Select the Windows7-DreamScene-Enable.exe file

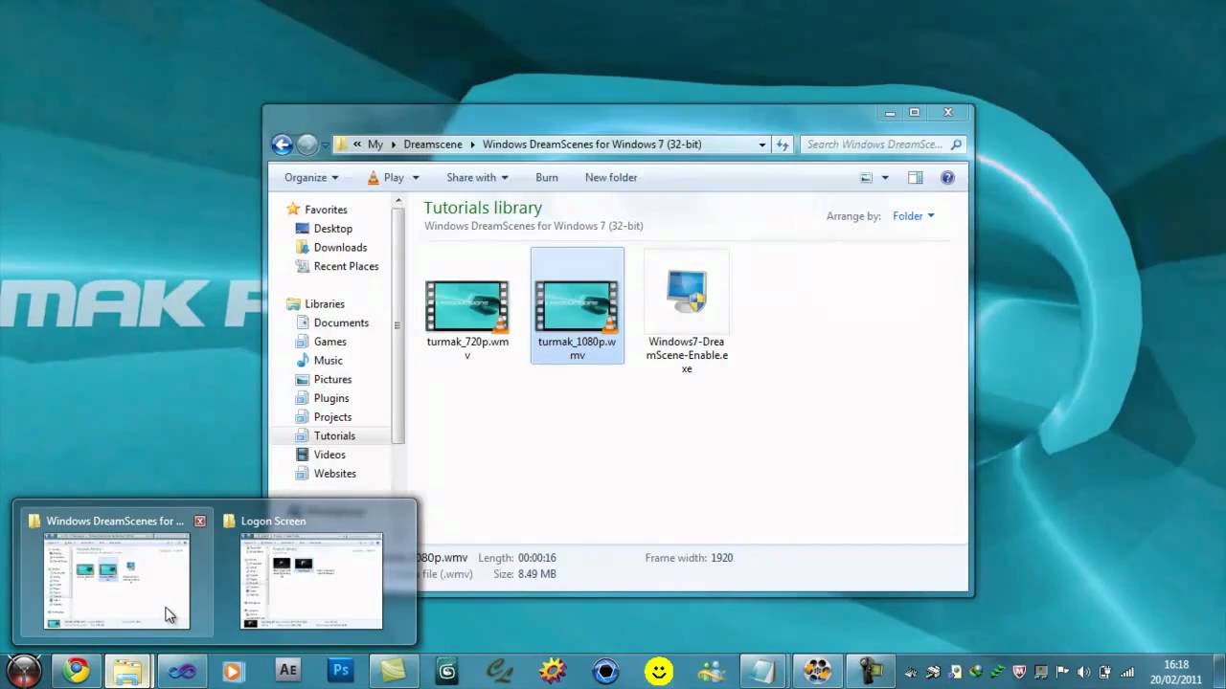(x=687, y=313)
